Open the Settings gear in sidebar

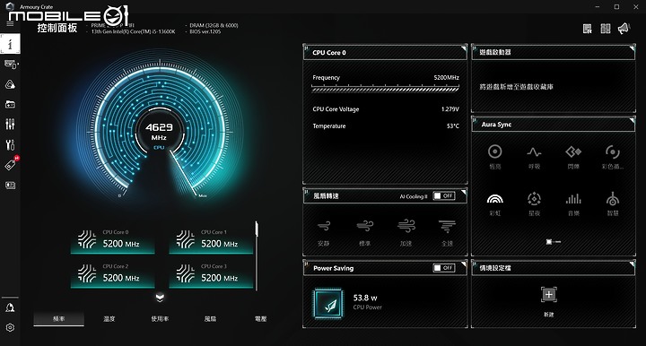pos(10,327)
